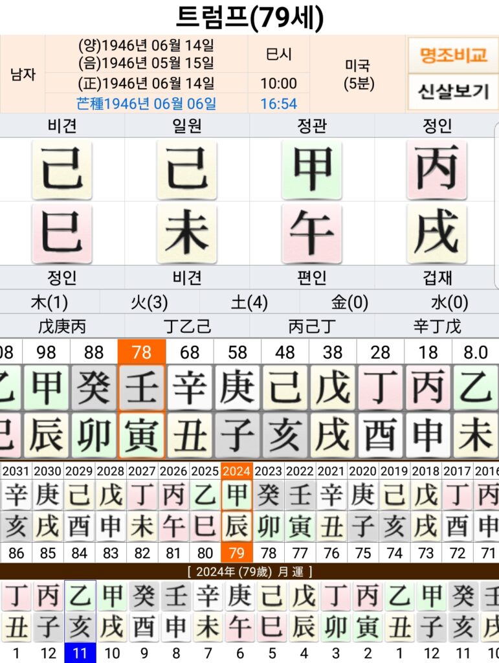Tap the 甲 stem tile for 2024
The height and width of the screenshot is (663, 499).
pos(237,495)
